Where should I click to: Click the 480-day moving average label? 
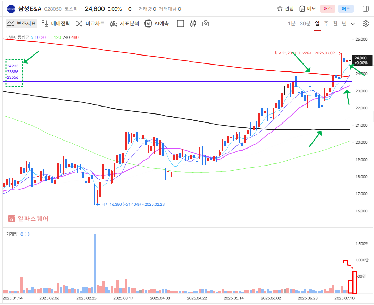(75, 37)
